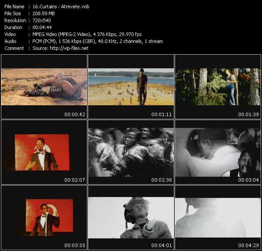The width and height of the screenshot is (262, 251).
Task: Click the timestamp text 00:03:33
Action: (75, 245)
